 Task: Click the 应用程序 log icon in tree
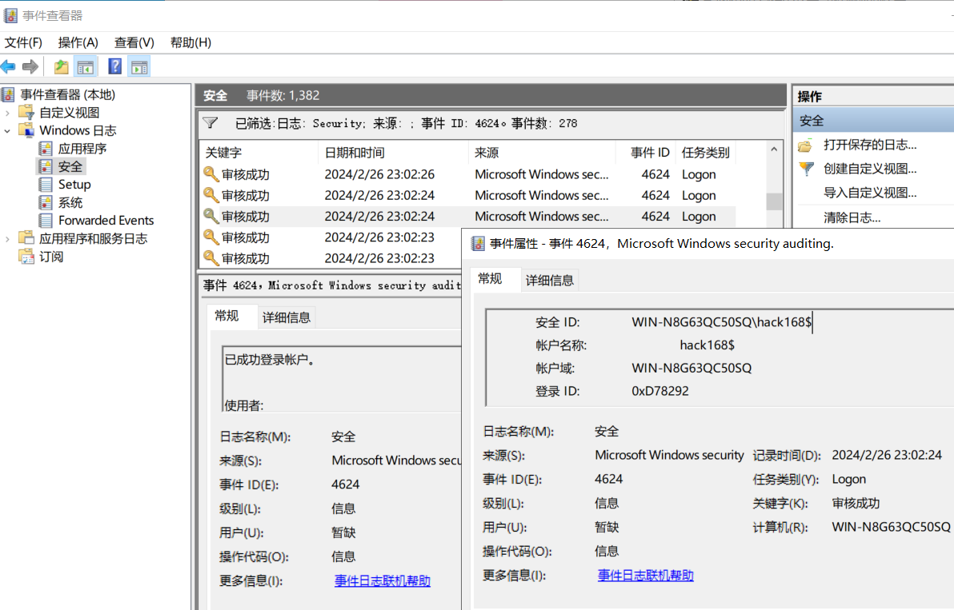tap(46, 148)
